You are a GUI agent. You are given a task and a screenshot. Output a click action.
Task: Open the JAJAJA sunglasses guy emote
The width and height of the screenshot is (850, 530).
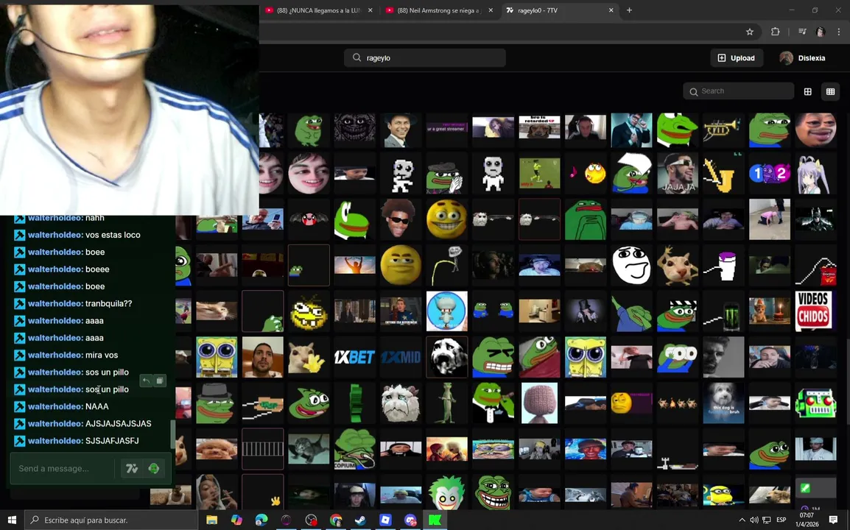678,173
